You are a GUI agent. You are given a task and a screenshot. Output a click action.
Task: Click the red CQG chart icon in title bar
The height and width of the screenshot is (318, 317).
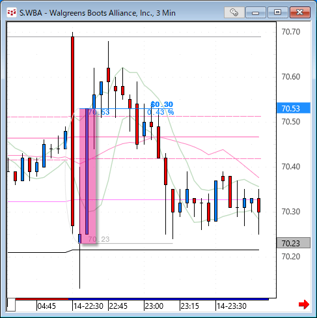point(11,12)
